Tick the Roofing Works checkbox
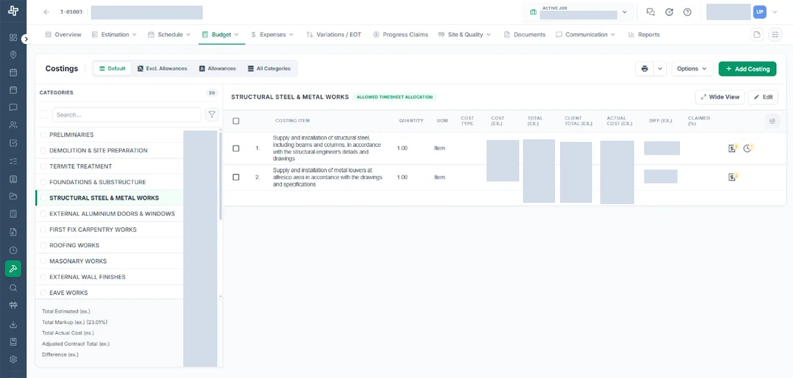Viewport: 793px width, 378px height. (x=43, y=246)
